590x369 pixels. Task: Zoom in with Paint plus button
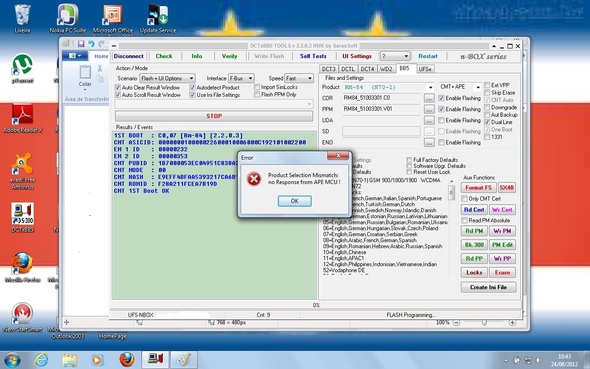tap(512, 322)
